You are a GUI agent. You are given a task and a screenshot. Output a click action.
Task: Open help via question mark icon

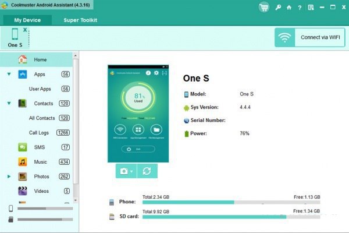click(300, 8)
